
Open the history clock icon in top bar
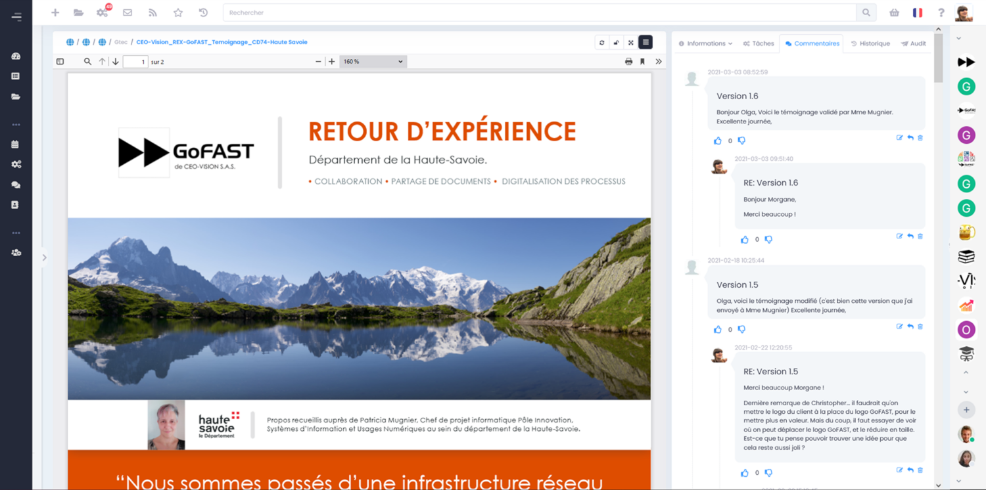click(203, 12)
